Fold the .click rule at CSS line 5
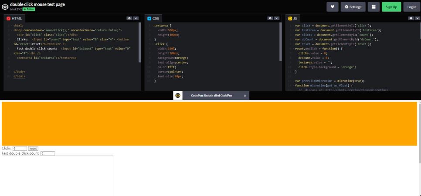 [x=153, y=44]
